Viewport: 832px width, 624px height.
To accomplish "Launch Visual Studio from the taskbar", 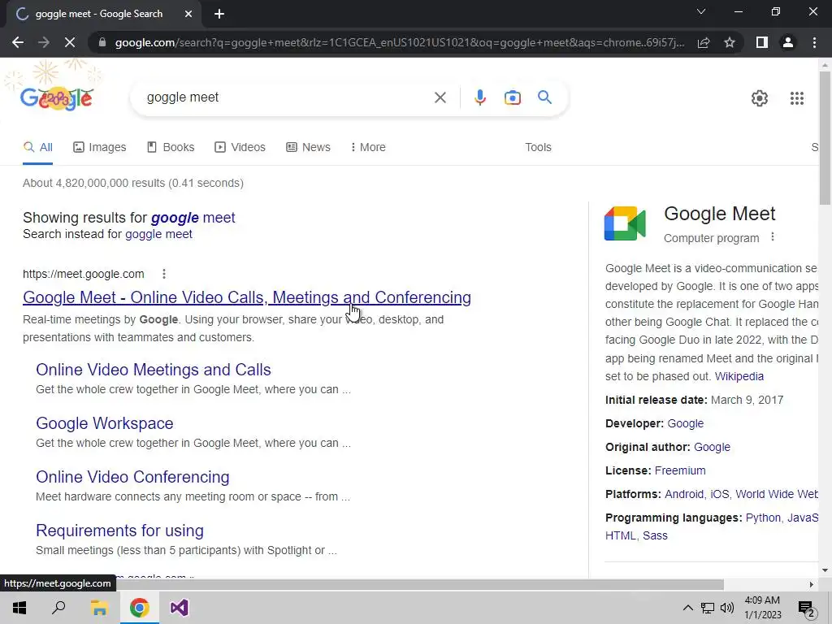I will (180, 608).
